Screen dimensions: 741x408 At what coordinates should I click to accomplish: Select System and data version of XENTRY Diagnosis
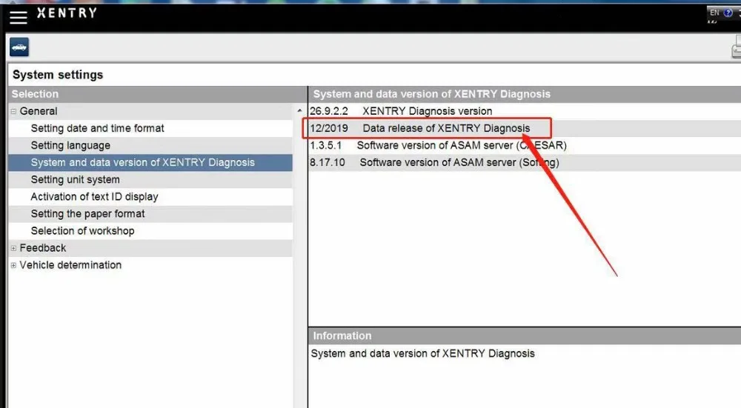[x=150, y=162]
